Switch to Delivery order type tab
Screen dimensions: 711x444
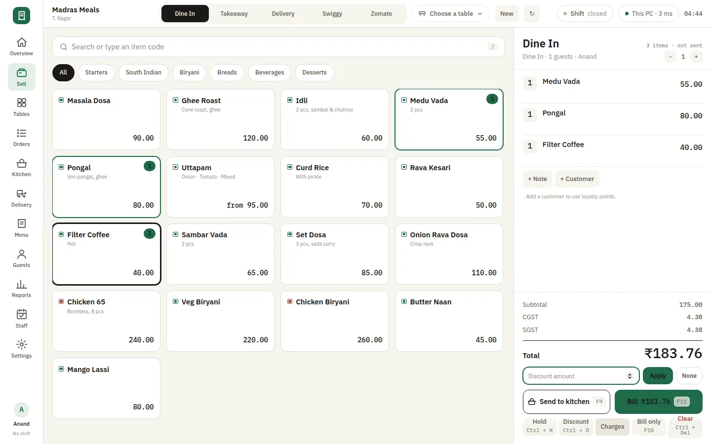(x=283, y=14)
